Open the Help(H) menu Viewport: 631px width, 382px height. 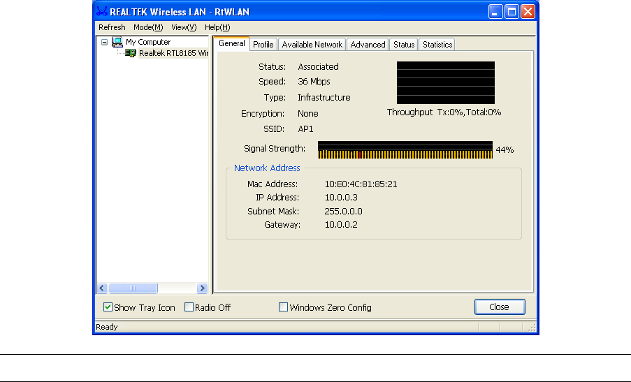[217, 27]
